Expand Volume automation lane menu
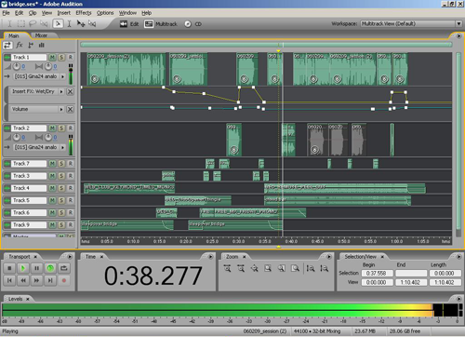This screenshot has width=465, height=337. (61, 109)
